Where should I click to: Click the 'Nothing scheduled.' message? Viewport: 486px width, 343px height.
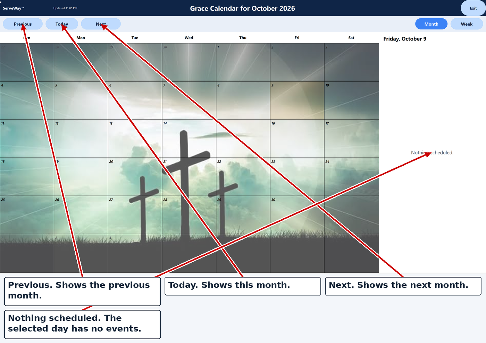coord(432,152)
